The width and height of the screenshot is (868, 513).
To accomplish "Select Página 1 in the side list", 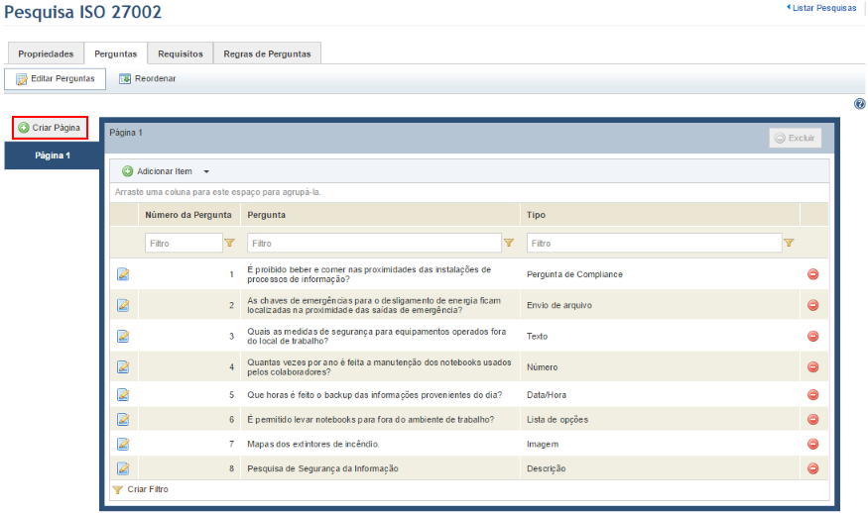I will coord(52,155).
